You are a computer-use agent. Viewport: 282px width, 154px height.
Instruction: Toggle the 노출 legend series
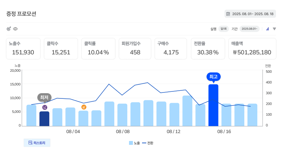[x=134, y=143]
